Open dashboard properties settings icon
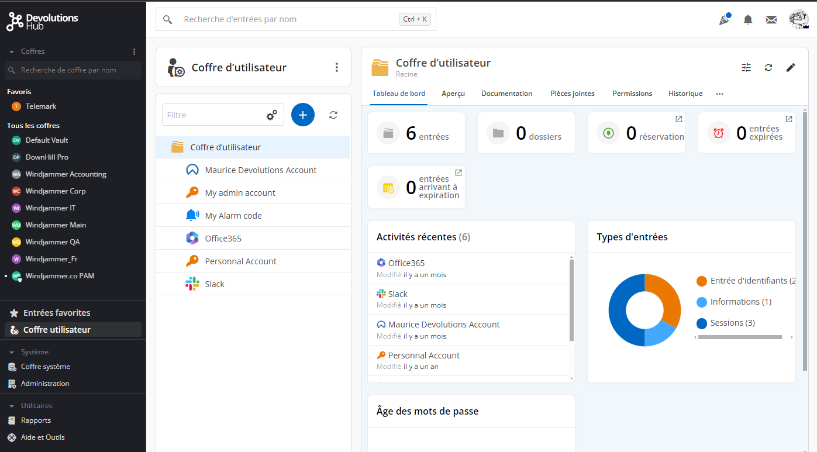 click(x=746, y=67)
